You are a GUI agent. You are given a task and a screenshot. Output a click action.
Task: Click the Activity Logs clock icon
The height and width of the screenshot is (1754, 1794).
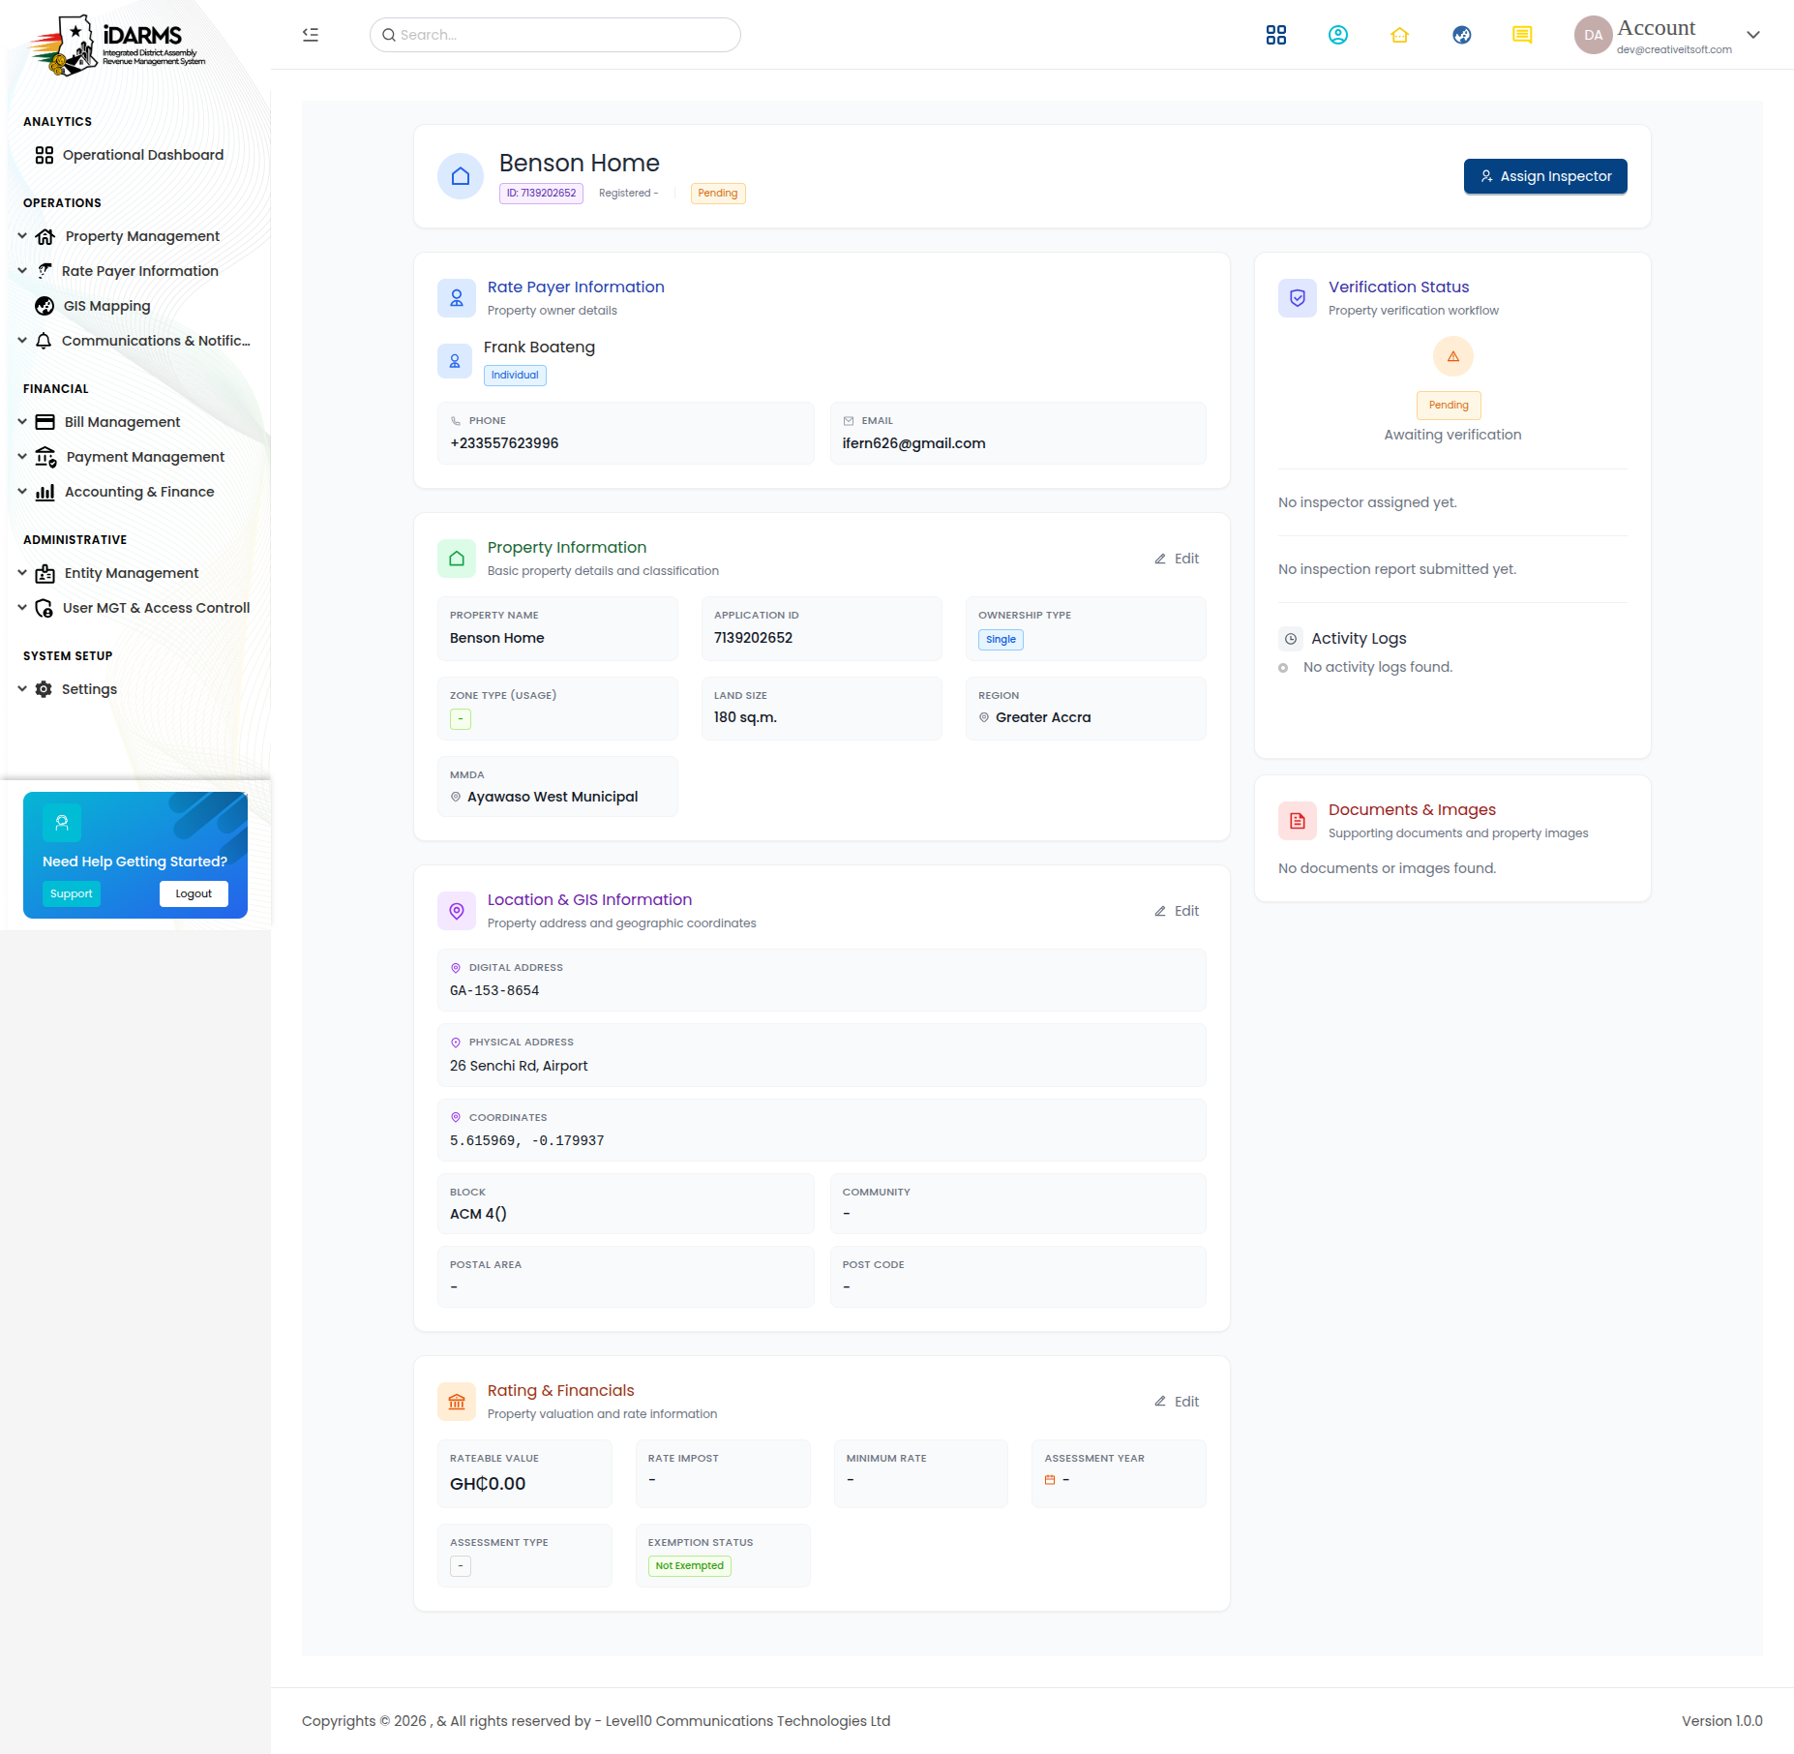(1291, 639)
